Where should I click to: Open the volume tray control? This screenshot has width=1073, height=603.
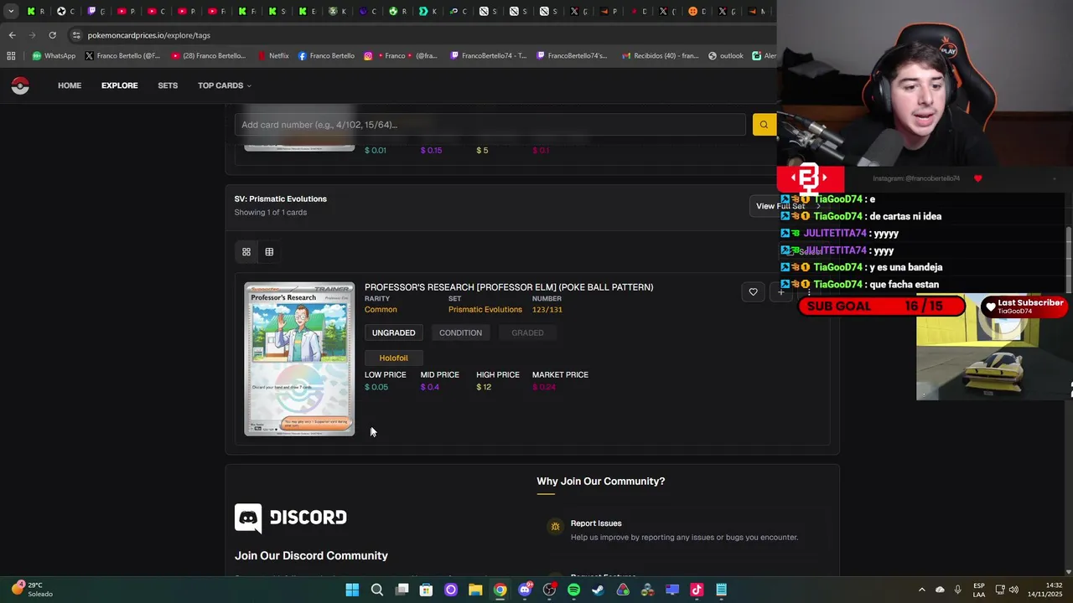click(x=1013, y=590)
